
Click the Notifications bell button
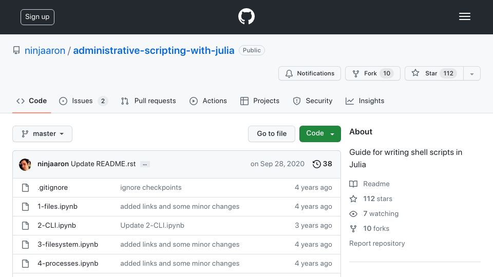309,73
